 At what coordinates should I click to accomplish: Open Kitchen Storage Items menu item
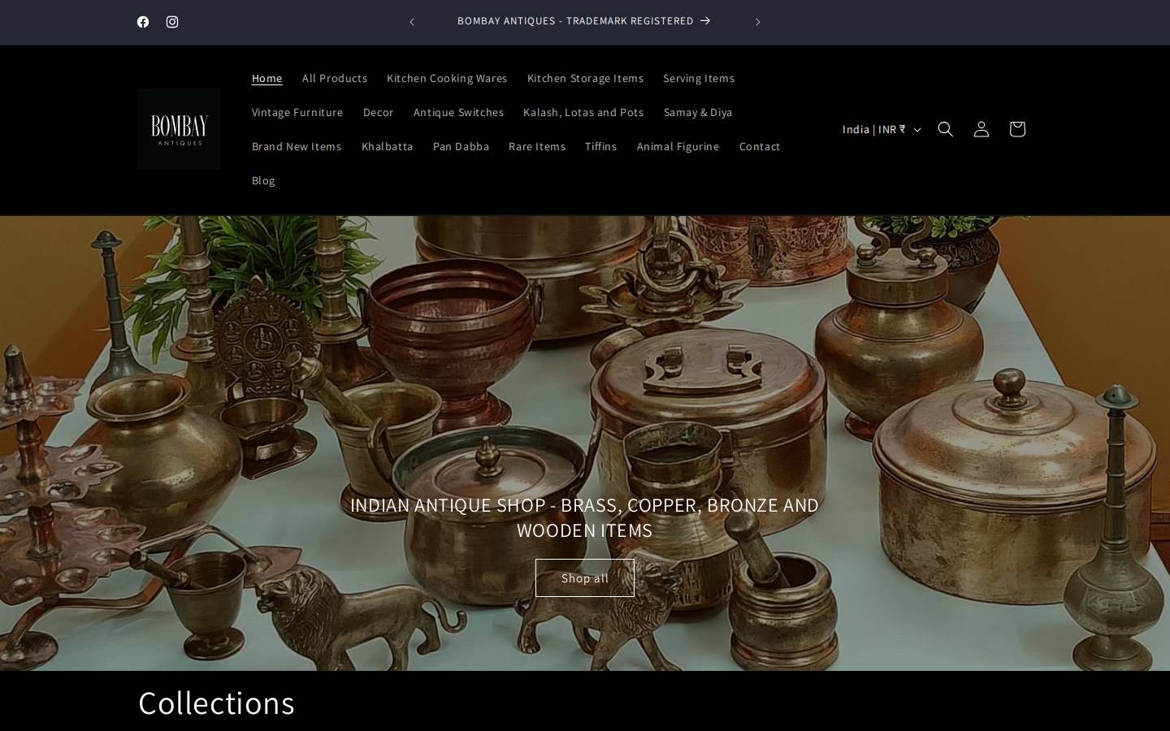point(585,78)
